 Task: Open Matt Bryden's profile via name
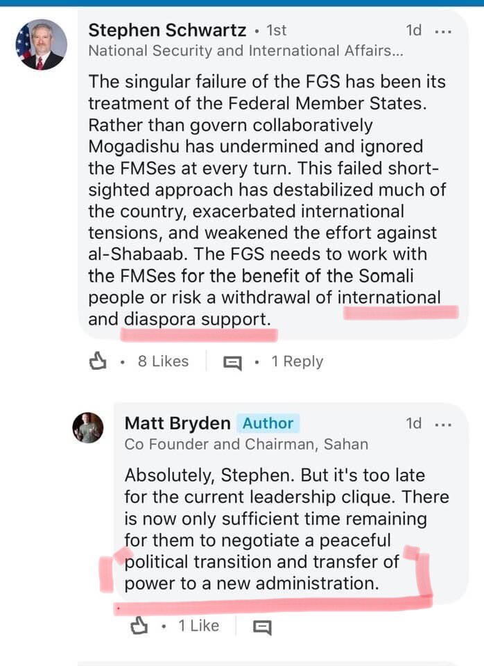tap(176, 422)
